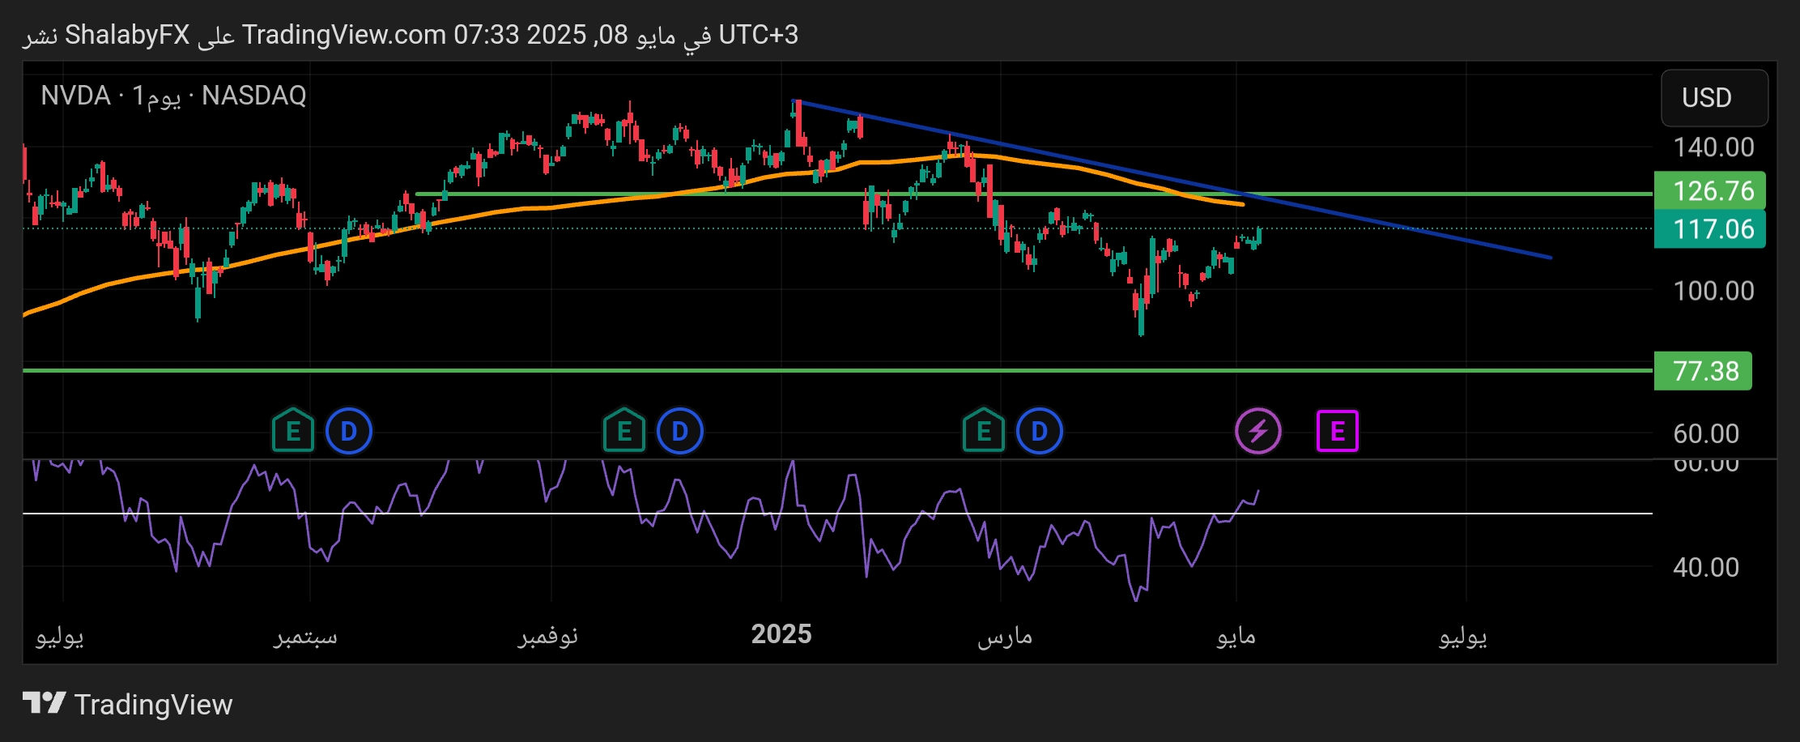The image size is (1800, 742).
Task: Click the سبتمبر month label on the time axis
Action: pos(305,637)
